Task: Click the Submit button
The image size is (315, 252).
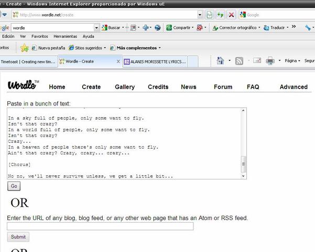Action: click(x=18, y=237)
